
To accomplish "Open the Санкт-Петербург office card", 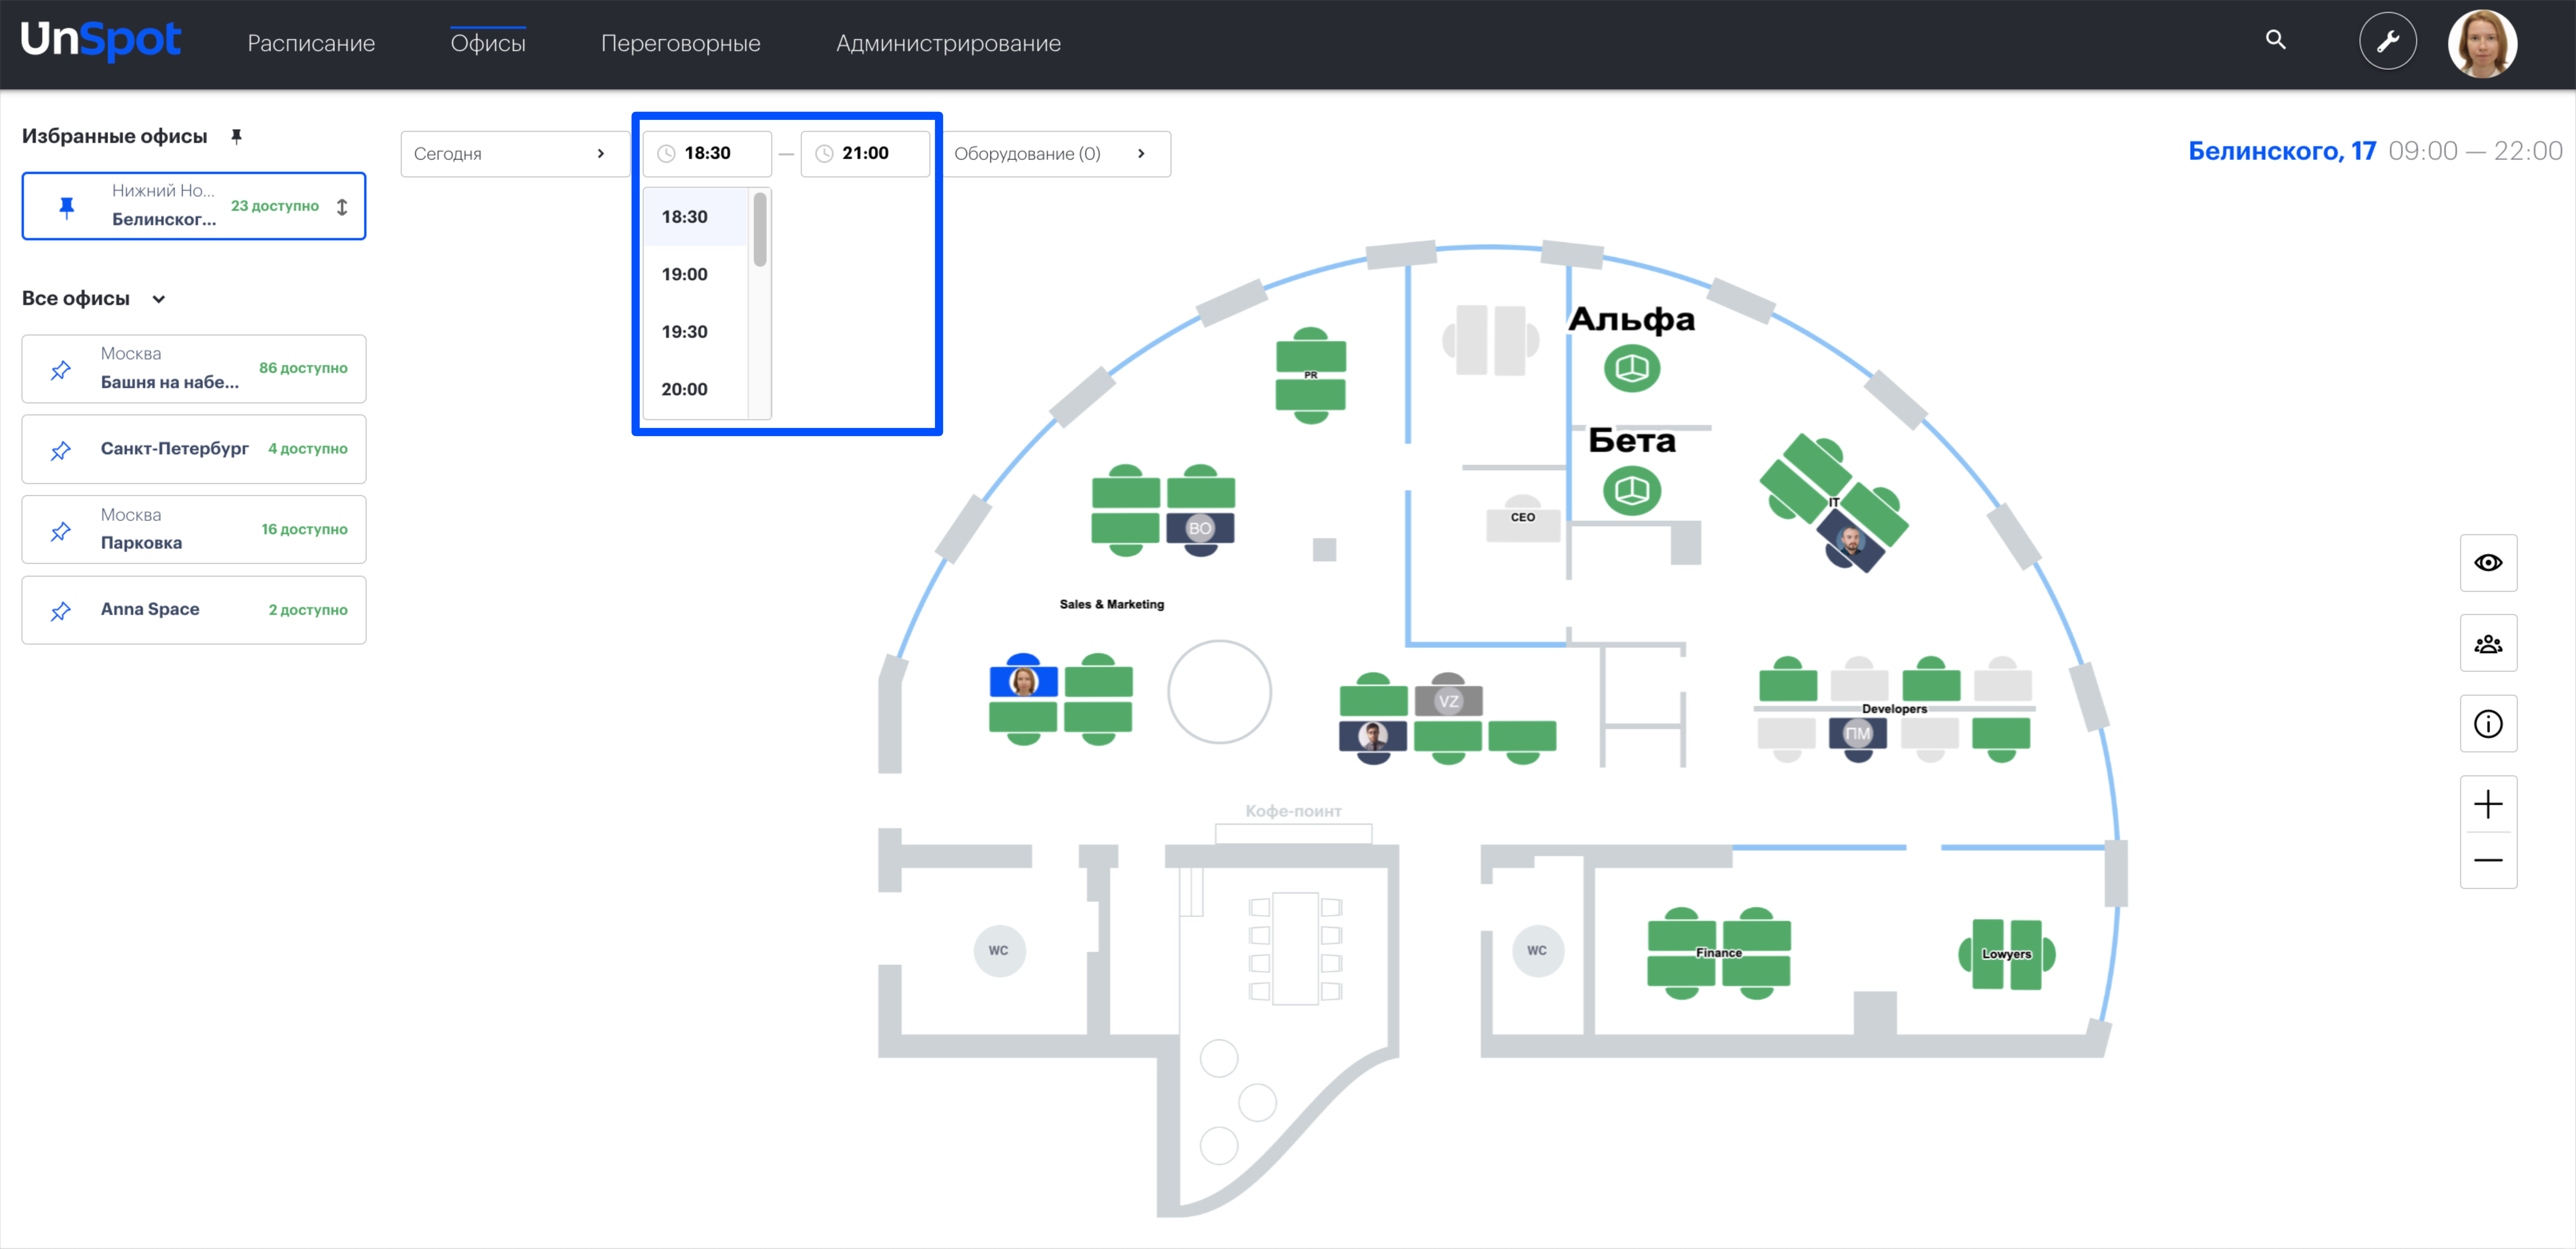I will (x=194, y=449).
